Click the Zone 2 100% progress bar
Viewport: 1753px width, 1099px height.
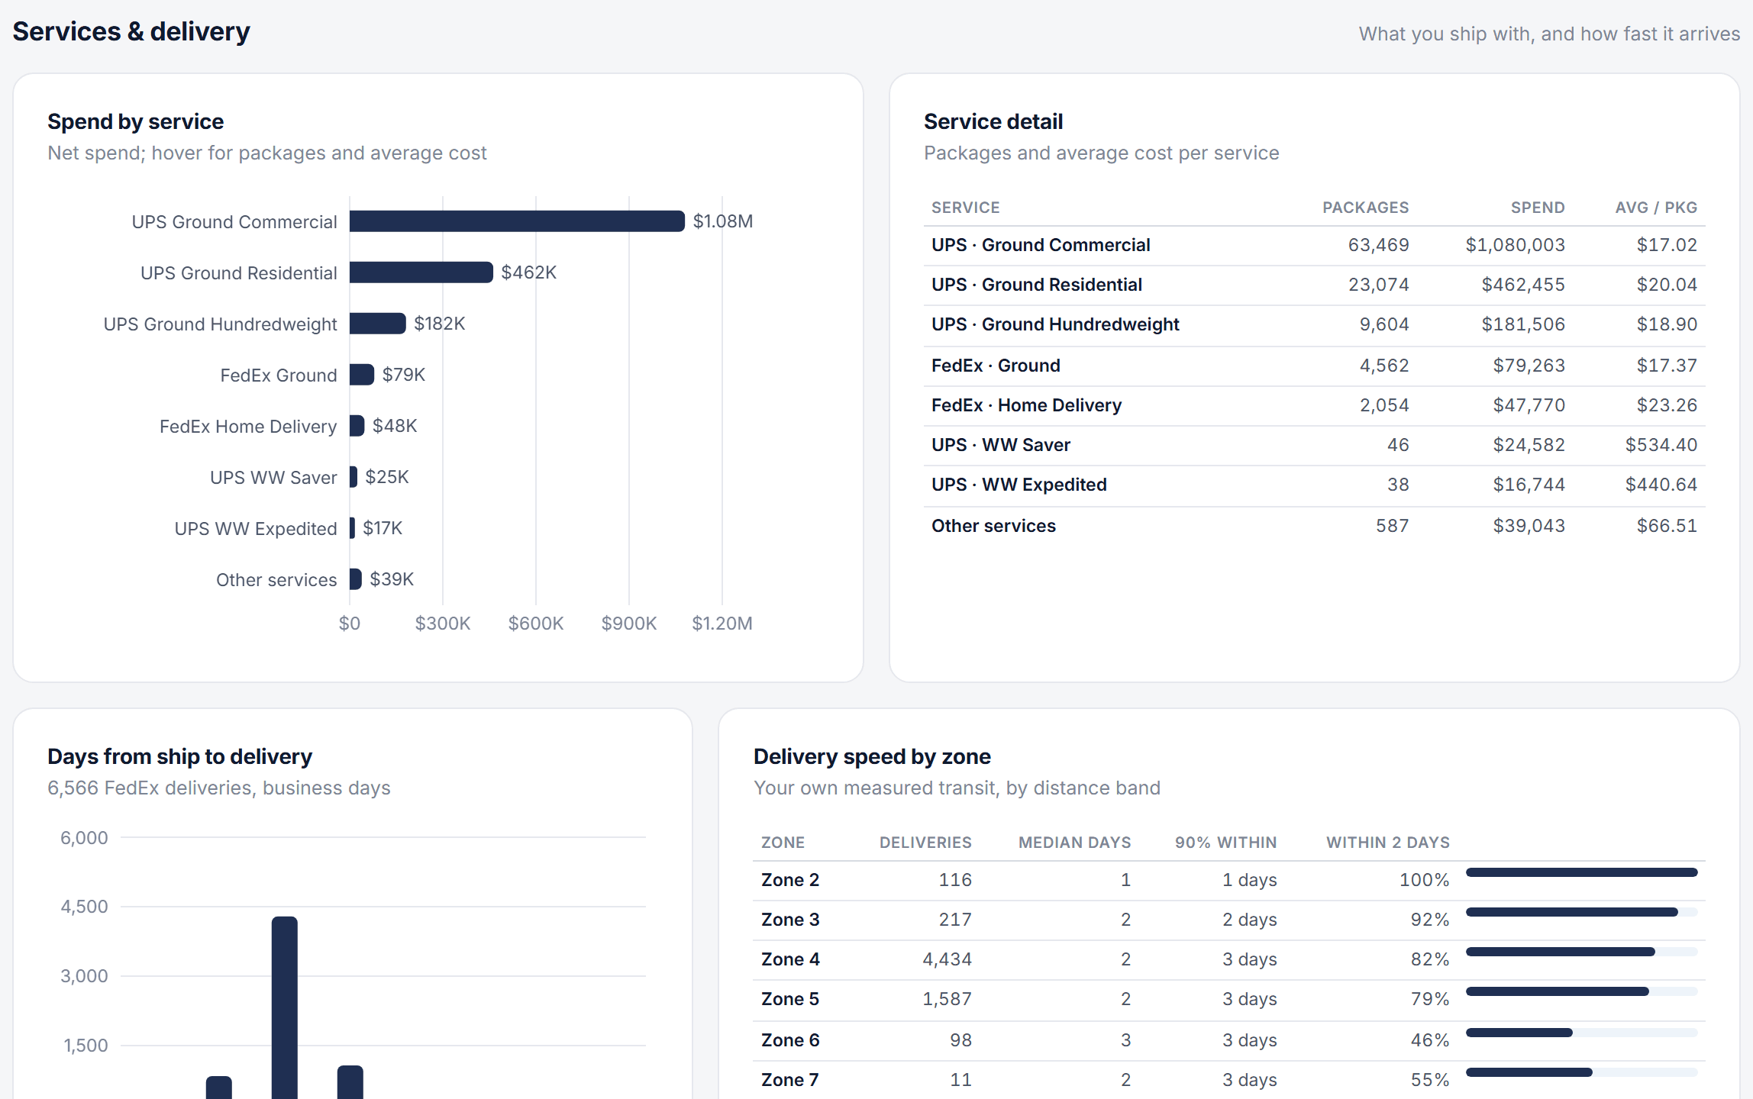(x=1581, y=872)
